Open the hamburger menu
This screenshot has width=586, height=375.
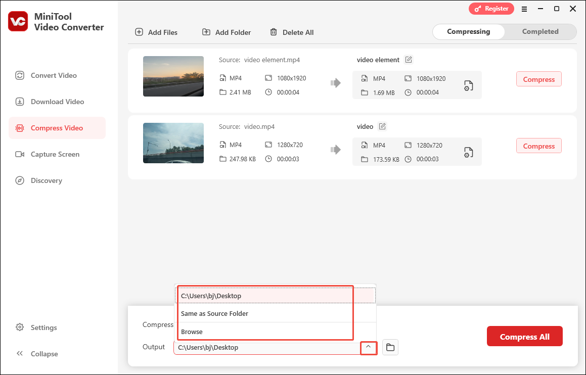pos(524,9)
